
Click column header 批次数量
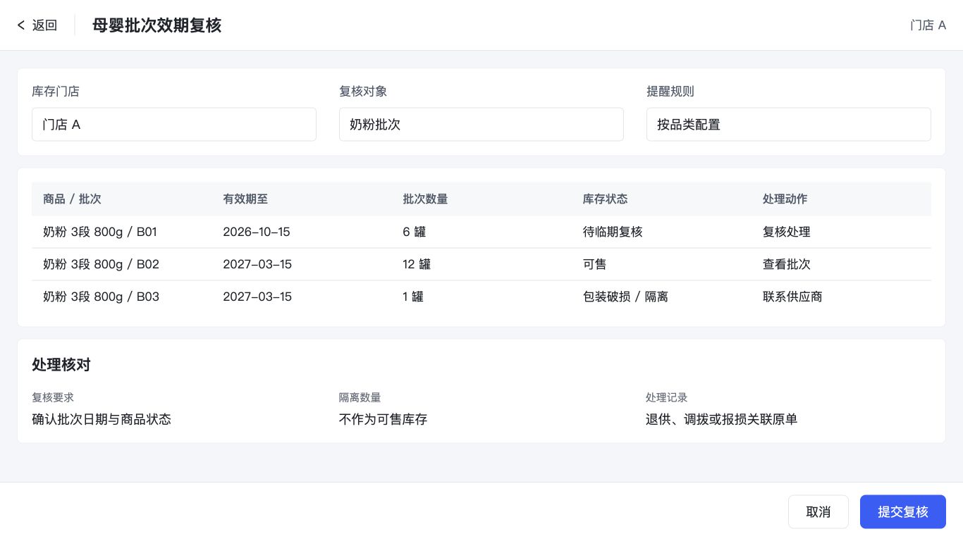coord(425,199)
